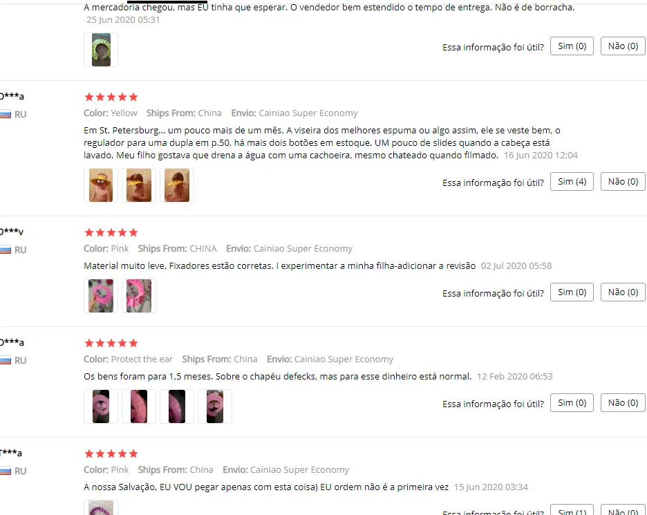Vote Não on the 25 Jun 2020 review
The width and height of the screenshot is (647, 515).
point(623,46)
